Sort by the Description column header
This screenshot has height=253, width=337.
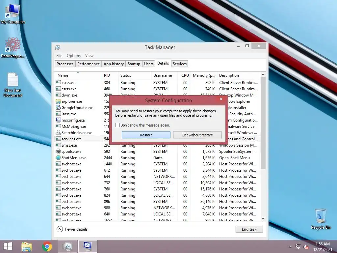point(239,75)
